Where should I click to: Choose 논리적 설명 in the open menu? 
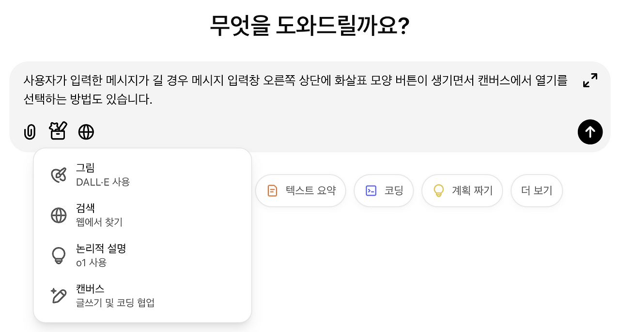pyautogui.click(x=101, y=255)
